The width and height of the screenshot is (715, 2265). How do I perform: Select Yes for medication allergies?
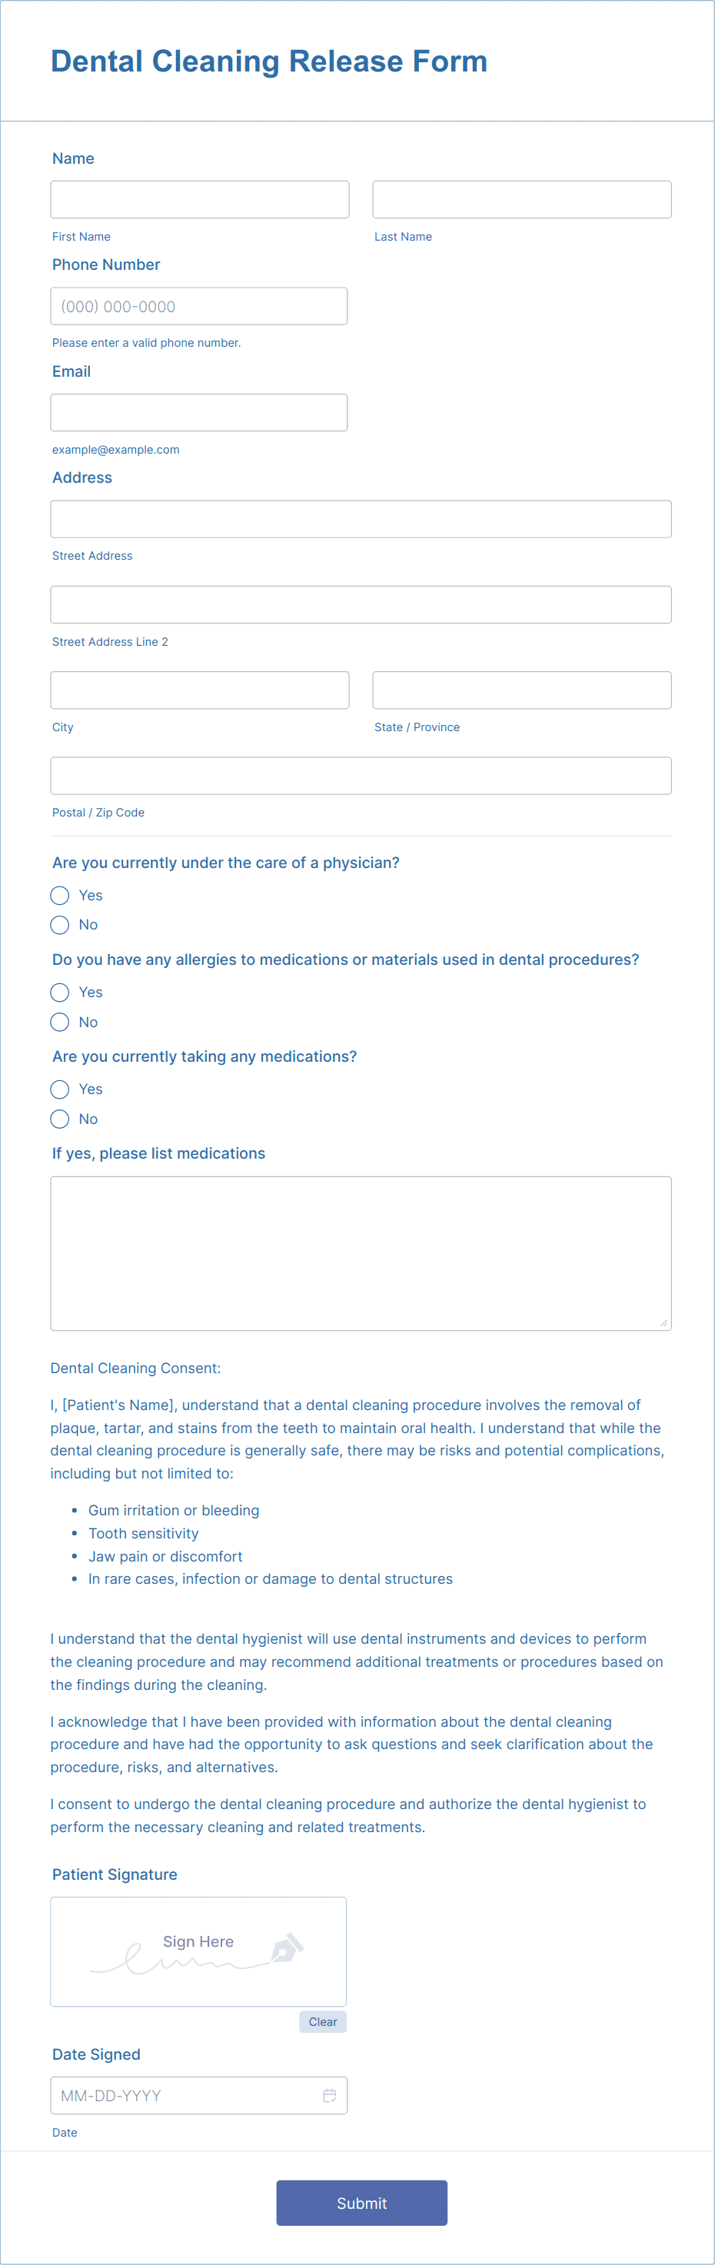tap(59, 992)
